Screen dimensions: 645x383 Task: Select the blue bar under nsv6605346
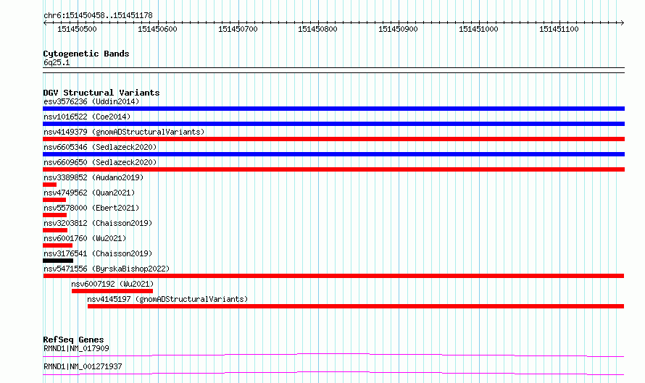(x=333, y=154)
